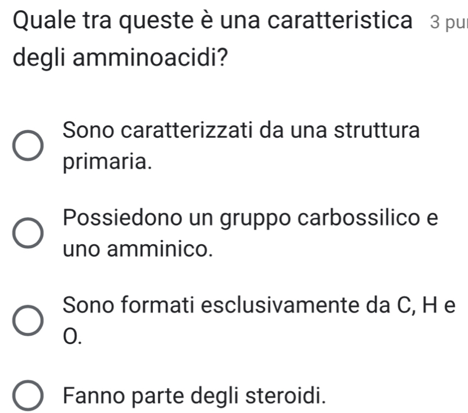468x413 pixels.
Task: Select the 'Fanno parte degli steroidi' radio button
Action: (28, 393)
